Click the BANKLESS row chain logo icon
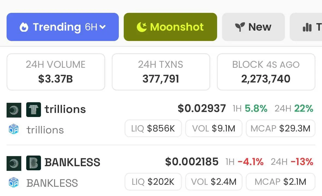The width and height of the screenshot is (322, 196). point(14,163)
